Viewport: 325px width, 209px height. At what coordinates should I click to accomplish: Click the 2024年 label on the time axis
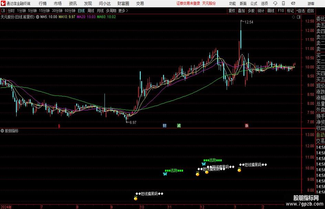[x=6, y=207]
